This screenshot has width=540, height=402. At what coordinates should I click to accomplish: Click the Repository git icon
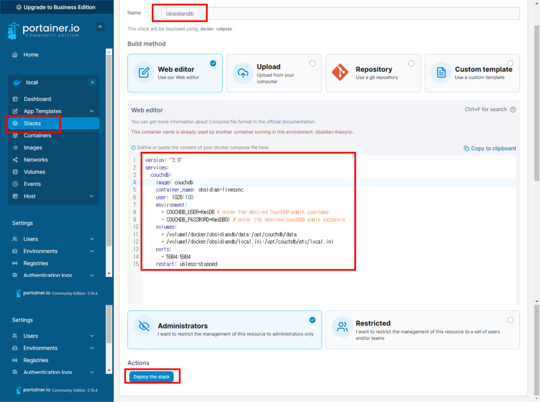(x=340, y=72)
